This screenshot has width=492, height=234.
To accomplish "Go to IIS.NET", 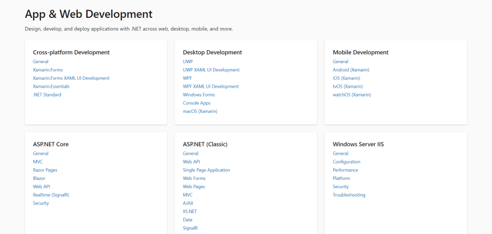I will [x=190, y=212].
